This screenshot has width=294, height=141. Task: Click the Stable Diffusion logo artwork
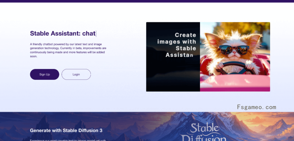click(x=203, y=132)
